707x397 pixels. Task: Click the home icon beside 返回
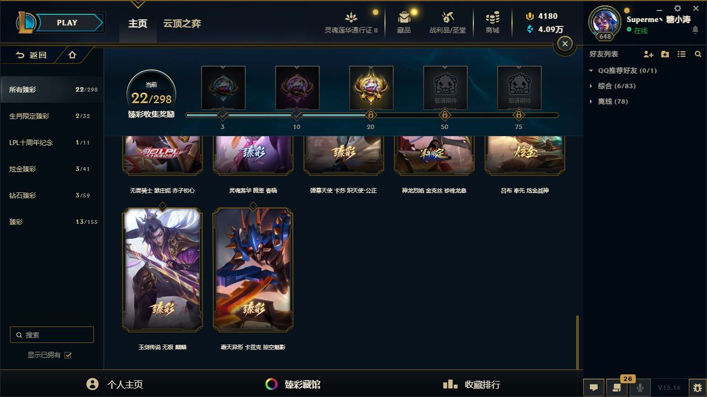pyautogui.click(x=72, y=55)
